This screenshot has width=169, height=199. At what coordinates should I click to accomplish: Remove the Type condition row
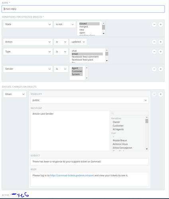point(154,52)
